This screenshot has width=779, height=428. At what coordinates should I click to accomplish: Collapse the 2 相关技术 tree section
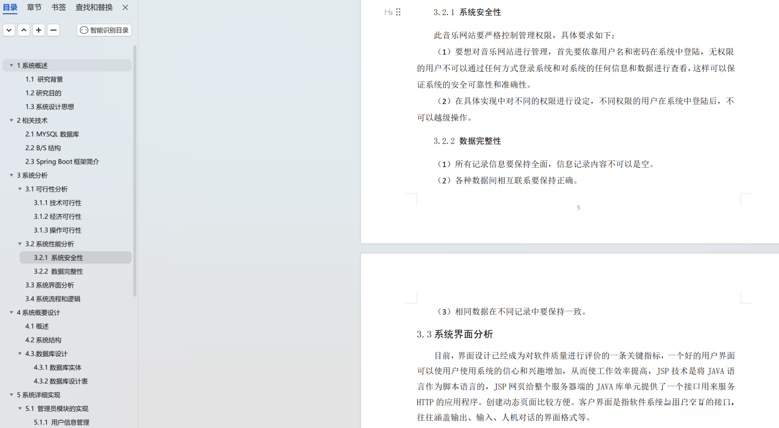pyautogui.click(x=11, y=120)
